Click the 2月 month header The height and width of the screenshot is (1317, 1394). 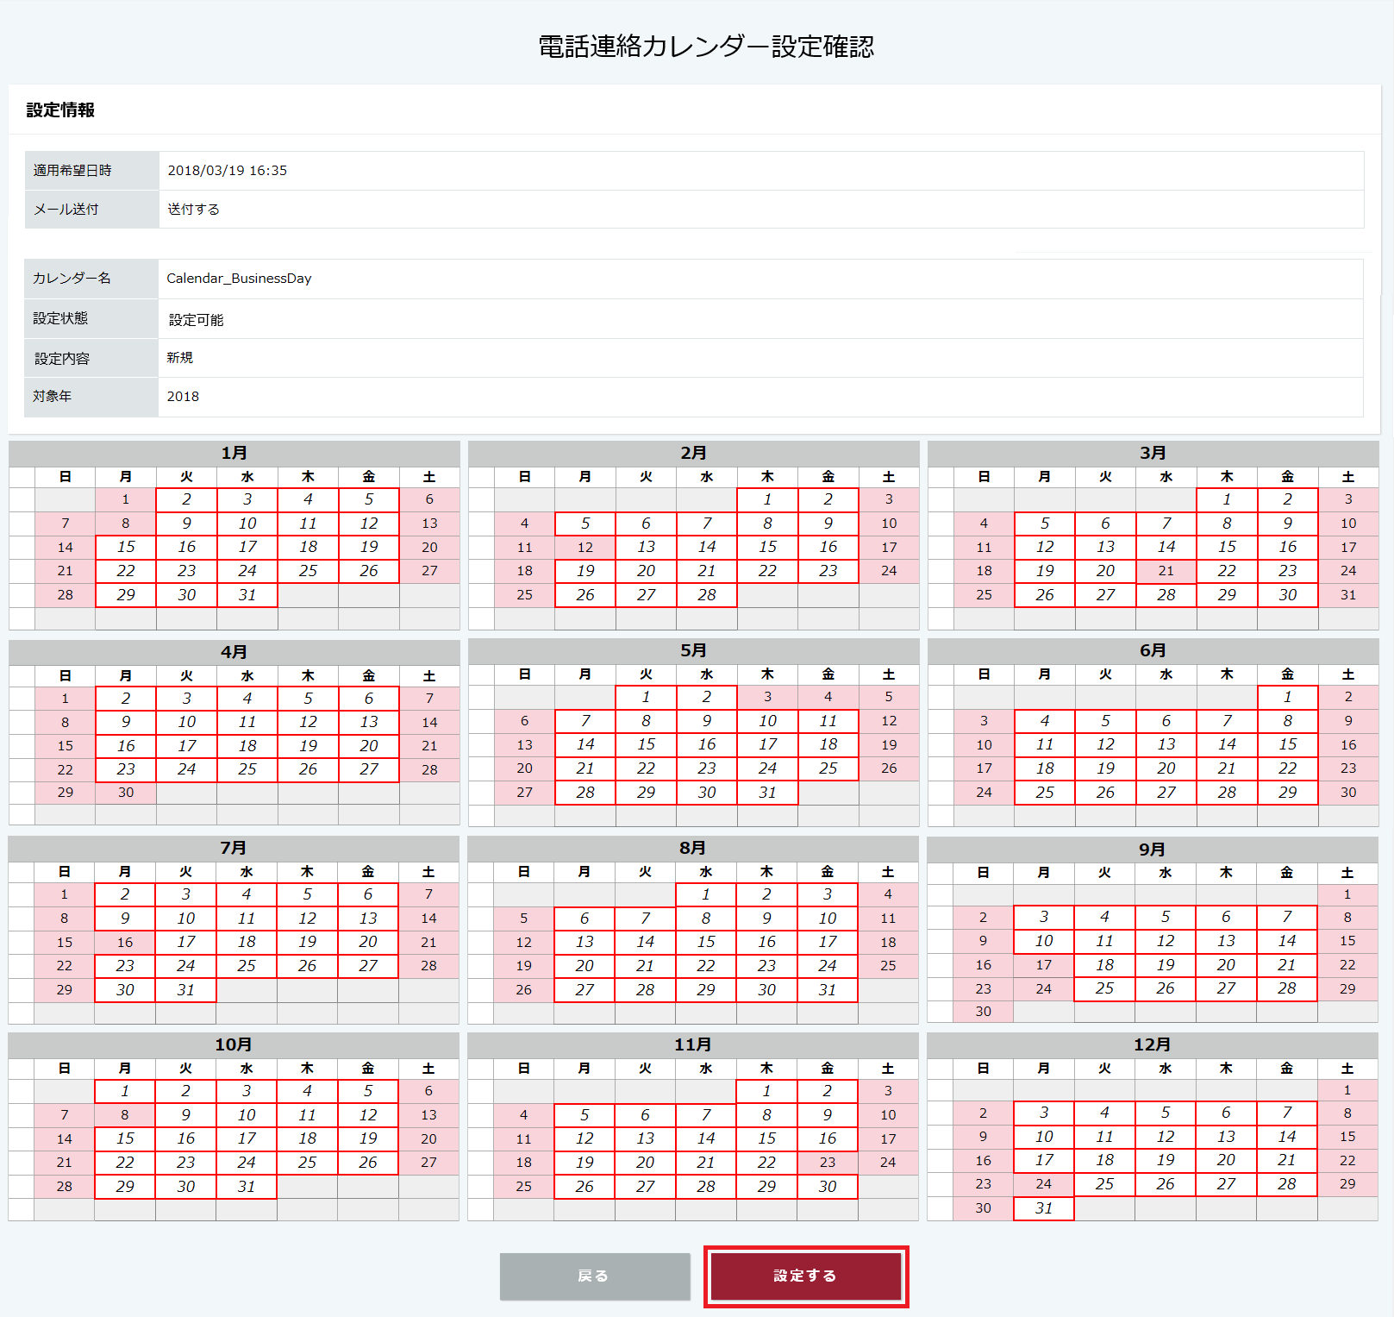pyautogui.click(x=694, y=453)
